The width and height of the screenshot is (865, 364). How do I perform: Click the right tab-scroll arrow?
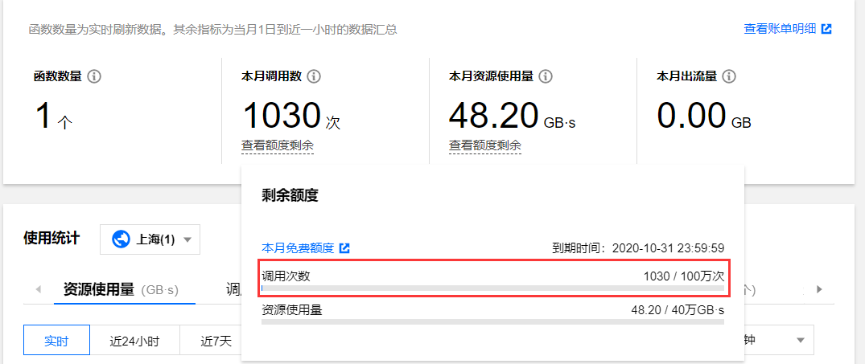pos(819,289)
